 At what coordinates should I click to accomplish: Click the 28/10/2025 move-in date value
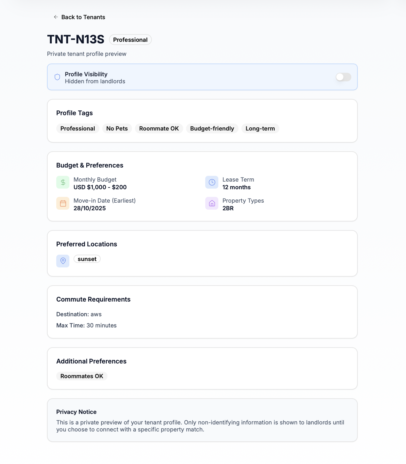pyautogui.click(x=90, y=208)
